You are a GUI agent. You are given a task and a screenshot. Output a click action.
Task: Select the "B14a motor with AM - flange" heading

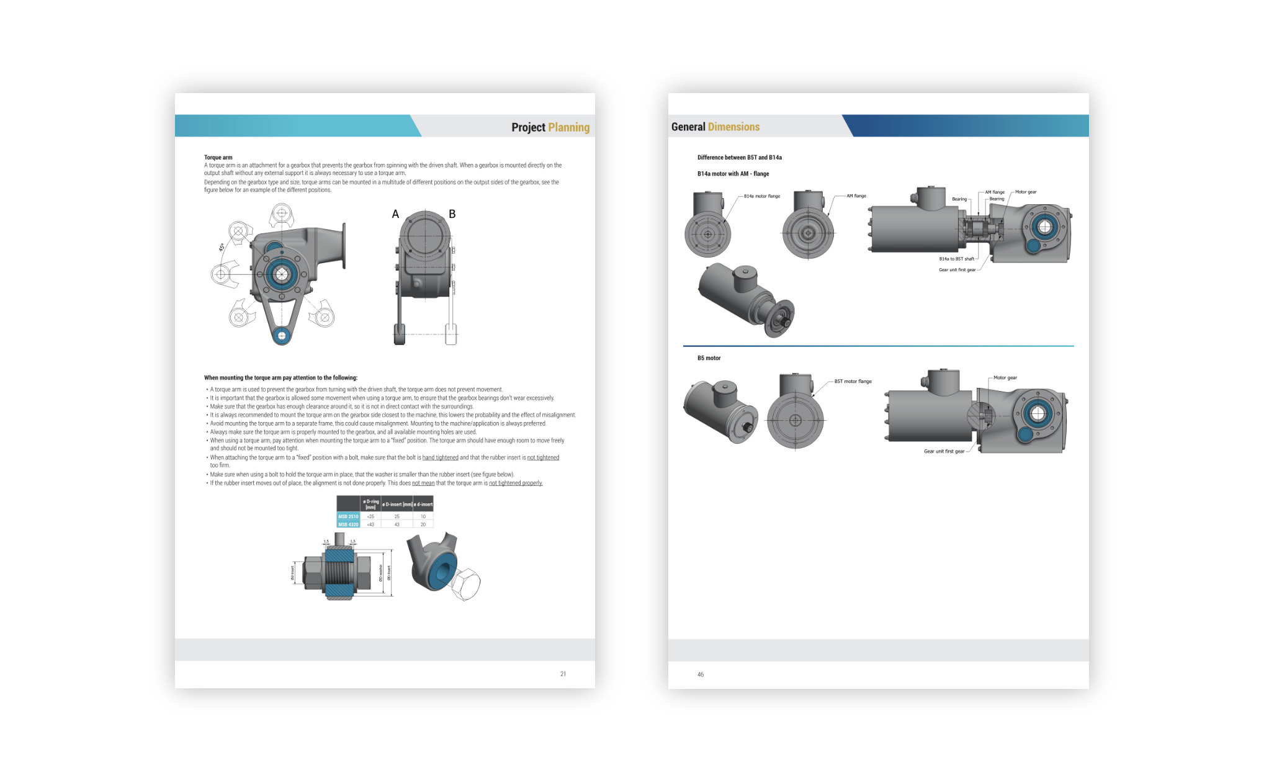(733, 174)
